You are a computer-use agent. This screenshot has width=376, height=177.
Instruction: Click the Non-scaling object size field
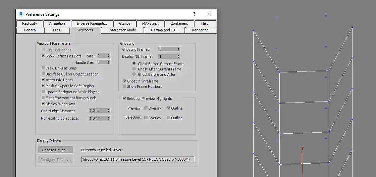pos(98,118)
